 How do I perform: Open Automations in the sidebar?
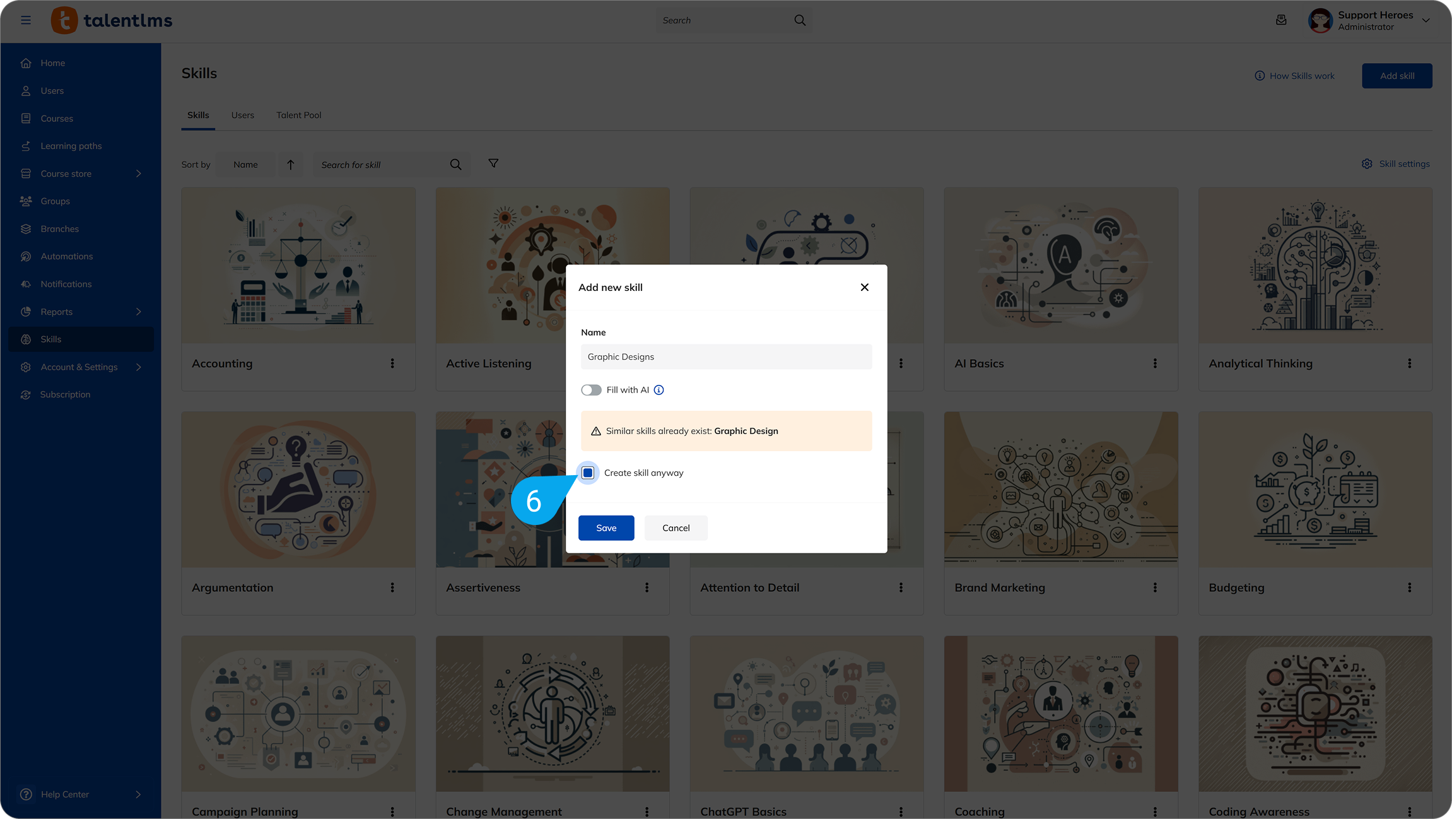pos(66,256)
